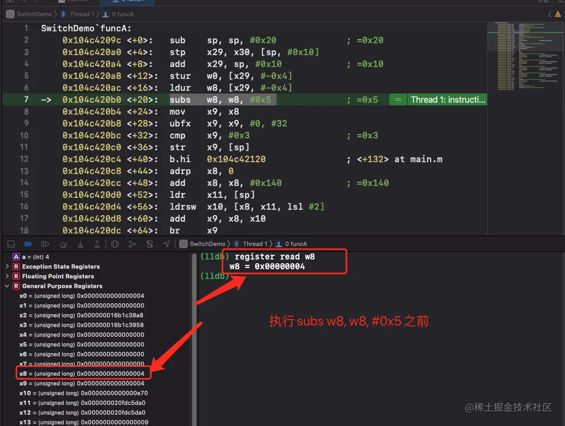Click the Thread 1: instructi... annotation
Viewport: 565px width, 426px height.
[448, 99]
